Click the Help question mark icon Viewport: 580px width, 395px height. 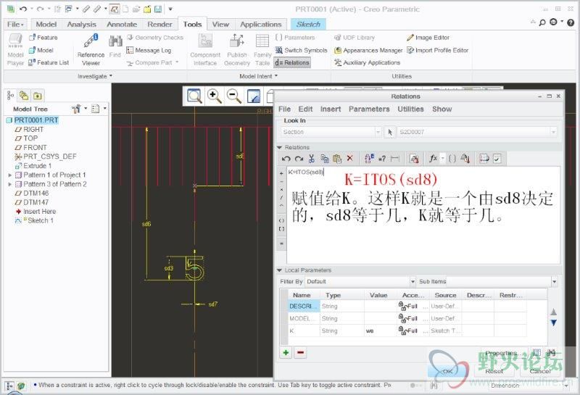[571, 22]
